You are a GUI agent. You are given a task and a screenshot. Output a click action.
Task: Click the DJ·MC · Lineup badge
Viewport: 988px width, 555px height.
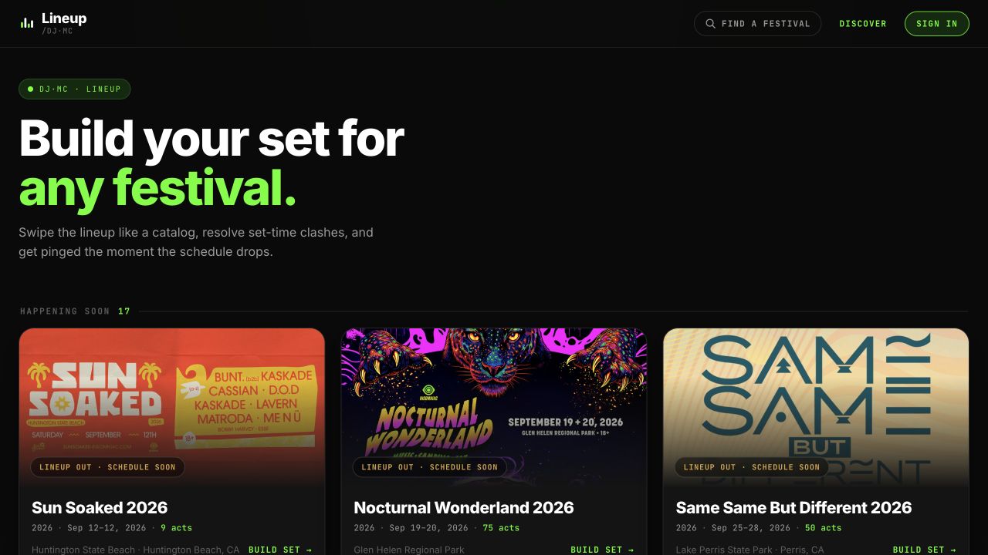pos(75,89)
